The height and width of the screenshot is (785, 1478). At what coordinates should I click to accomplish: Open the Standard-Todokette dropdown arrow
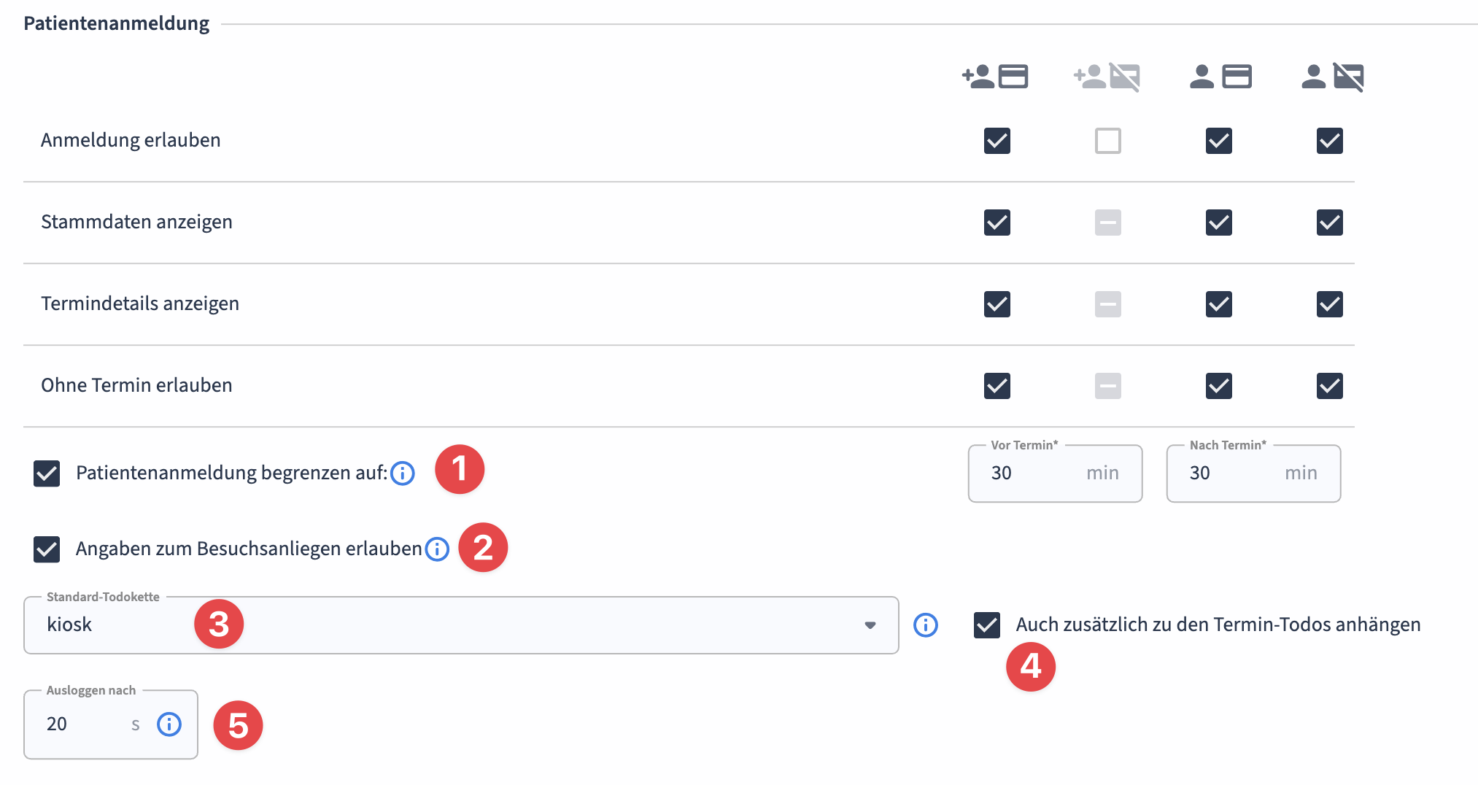coord(870,625)
